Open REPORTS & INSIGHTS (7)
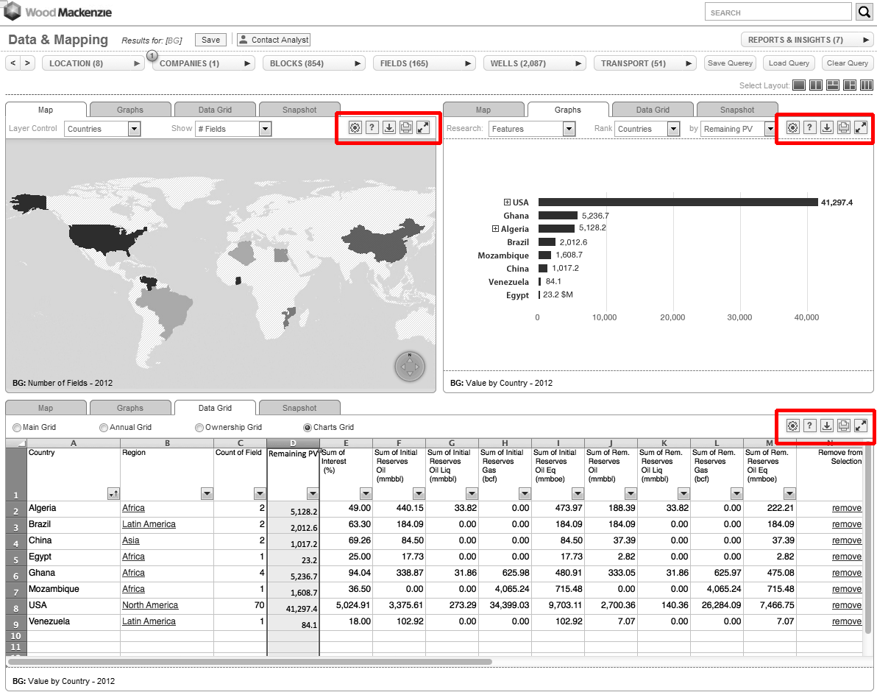This screenshot has width=877, height=695. pos(807,40)
